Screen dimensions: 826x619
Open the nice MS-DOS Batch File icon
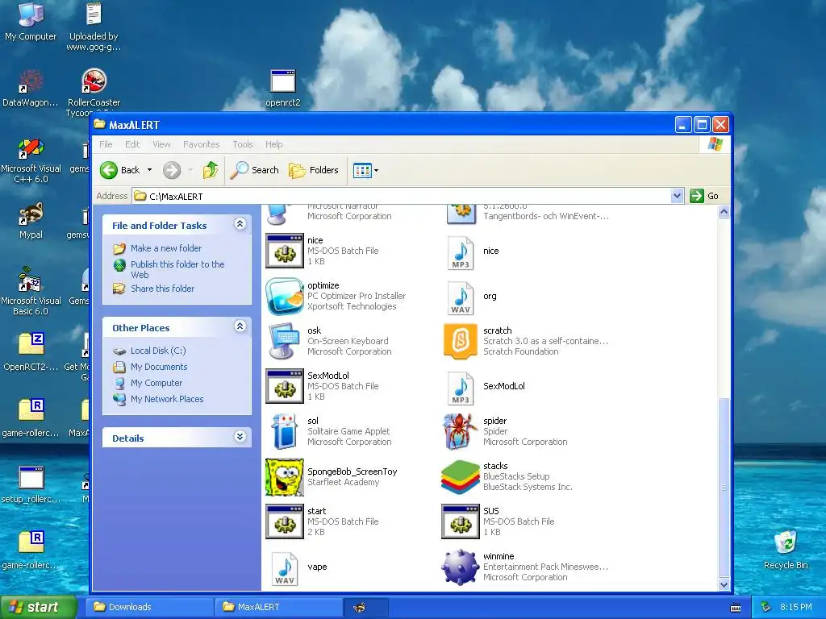tap(285, 251)
